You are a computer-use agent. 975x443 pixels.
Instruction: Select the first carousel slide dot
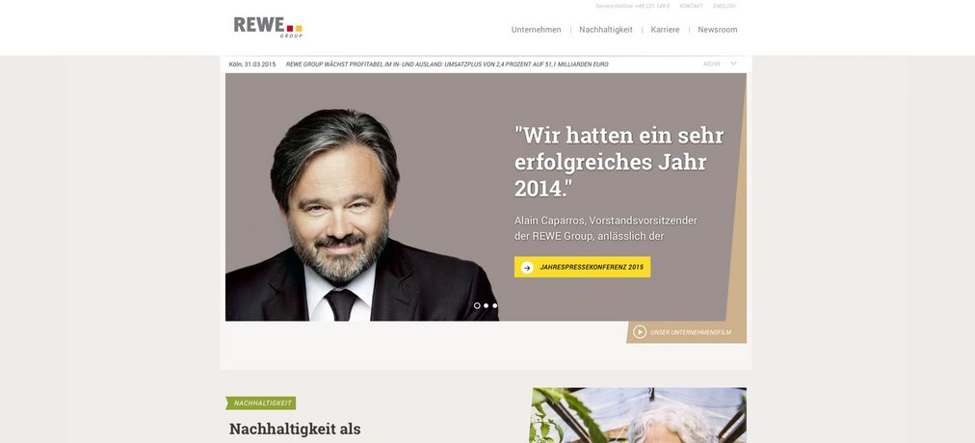tap(477, 305)
